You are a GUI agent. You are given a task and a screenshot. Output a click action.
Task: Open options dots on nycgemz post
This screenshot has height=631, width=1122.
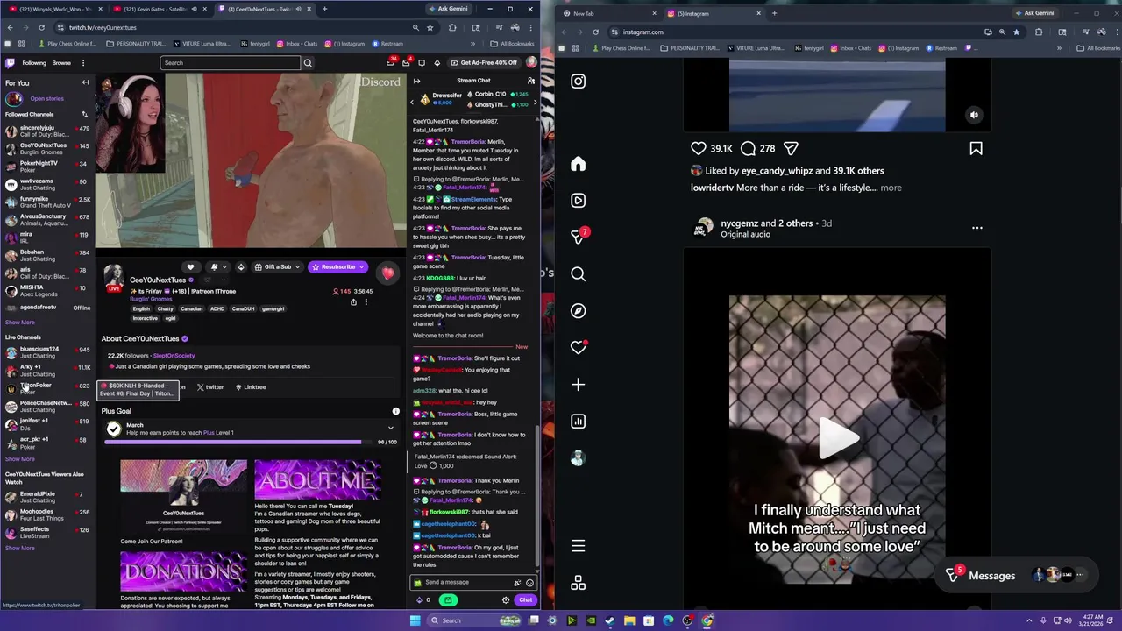coord(977,228)
